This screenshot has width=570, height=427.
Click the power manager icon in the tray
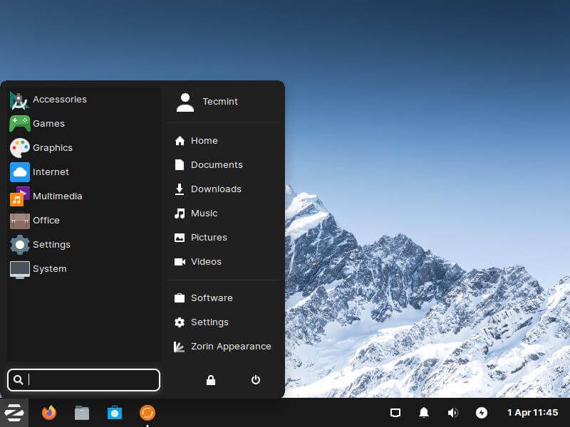tap(481, 413)
